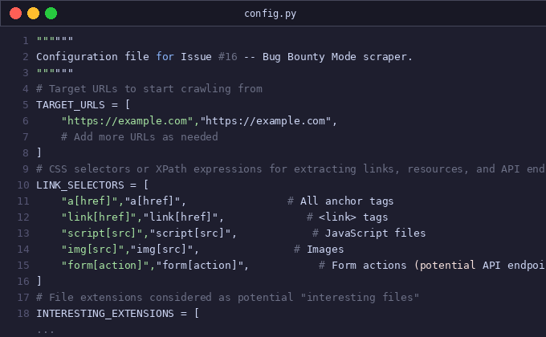The image size is (546, 337).
Task: Click the green maximize window button
Action: coord(51,13)
